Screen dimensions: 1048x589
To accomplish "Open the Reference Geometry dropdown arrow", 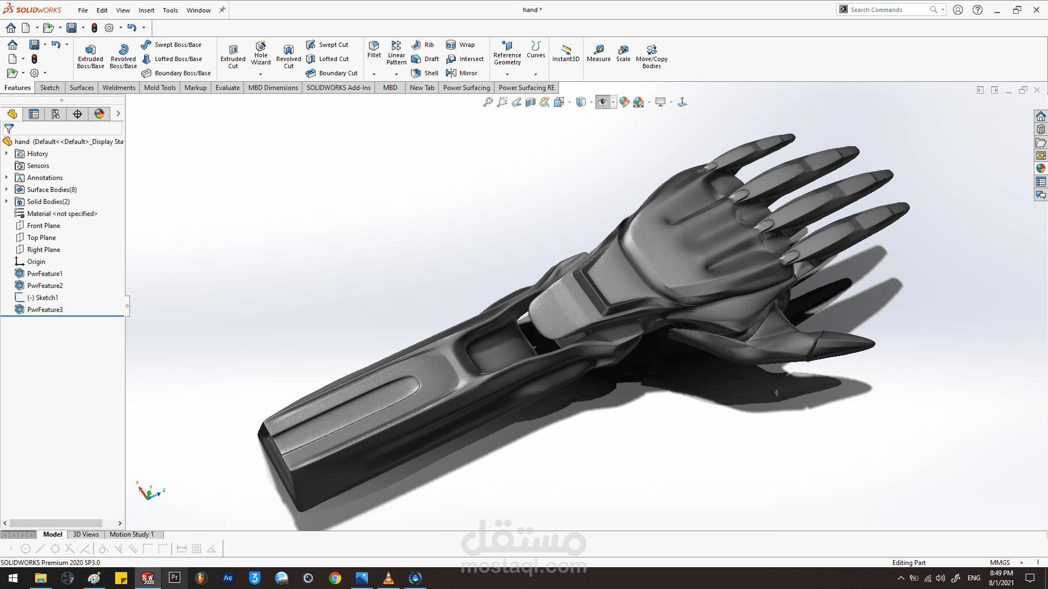I will point(507,74).
